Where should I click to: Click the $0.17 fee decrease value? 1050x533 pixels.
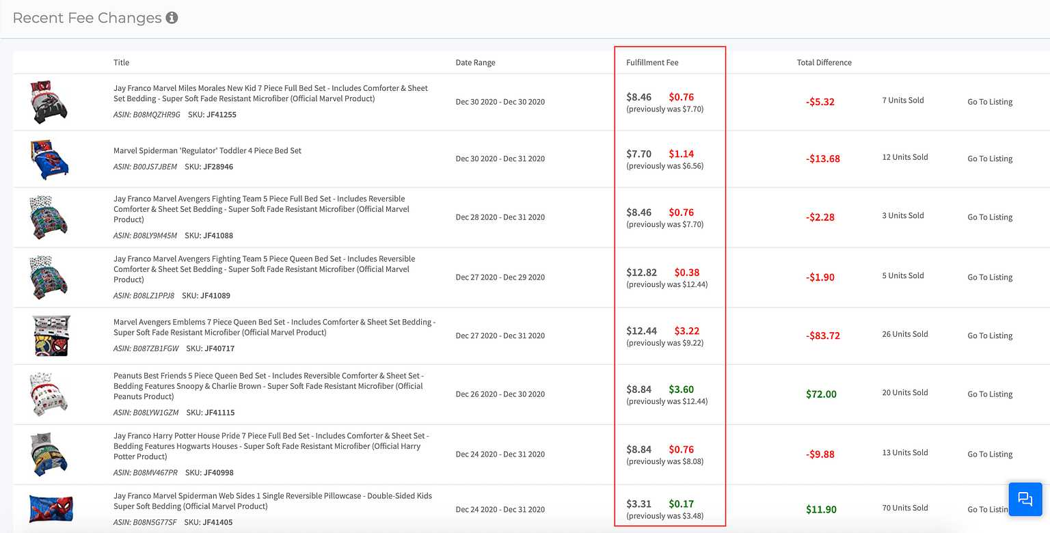pos(682,504)
